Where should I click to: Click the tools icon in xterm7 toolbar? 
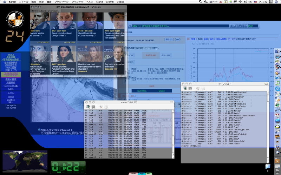click(x=101, y=107)
